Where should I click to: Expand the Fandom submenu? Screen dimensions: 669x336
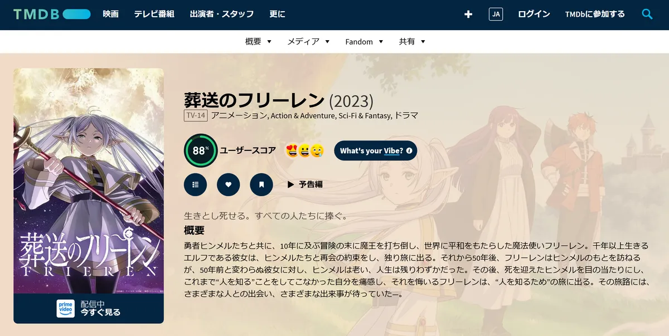364,42
